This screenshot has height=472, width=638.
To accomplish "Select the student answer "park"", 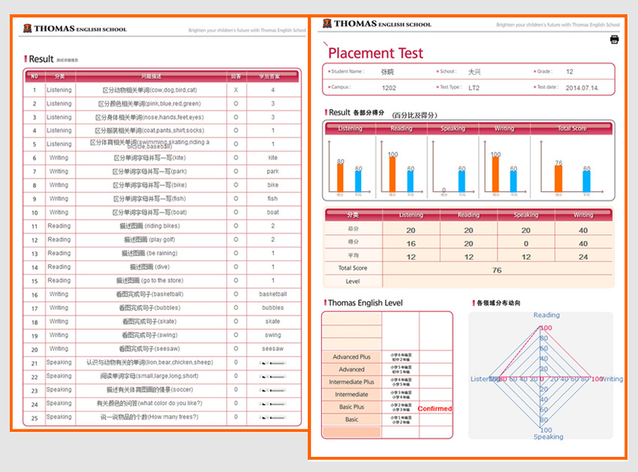I will point(272,171).
